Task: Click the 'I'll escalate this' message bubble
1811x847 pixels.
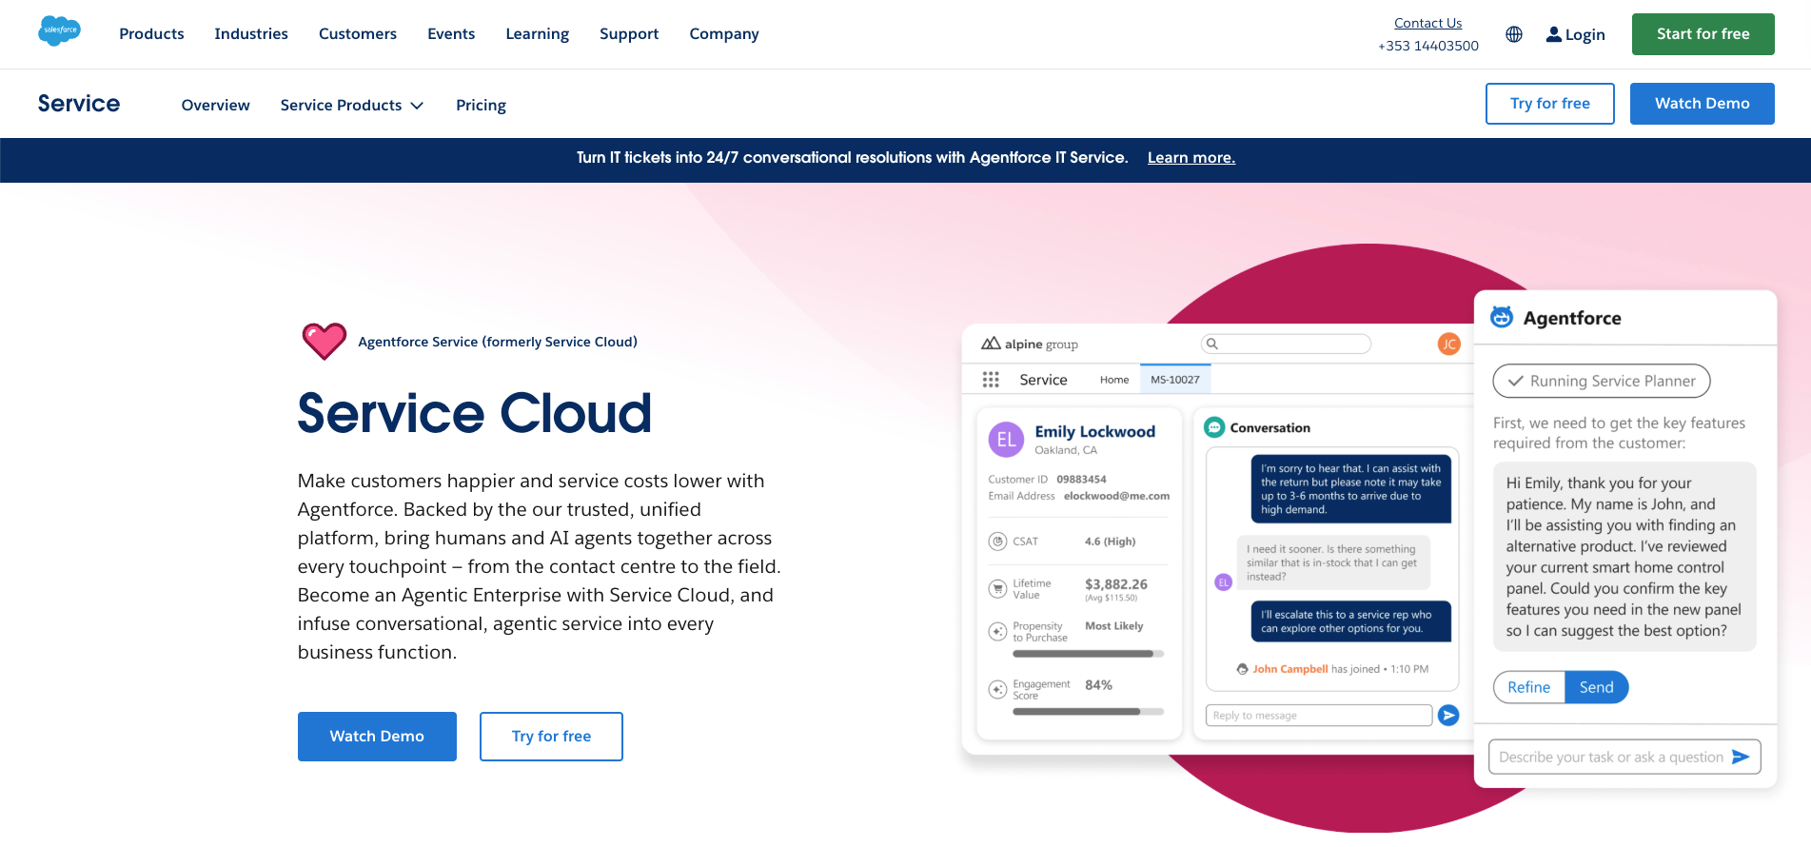Action: click(1350, 621)
